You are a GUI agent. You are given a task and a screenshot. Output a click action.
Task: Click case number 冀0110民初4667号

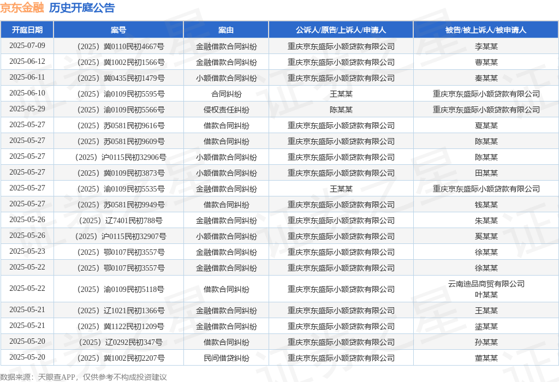tap(121, 46)
